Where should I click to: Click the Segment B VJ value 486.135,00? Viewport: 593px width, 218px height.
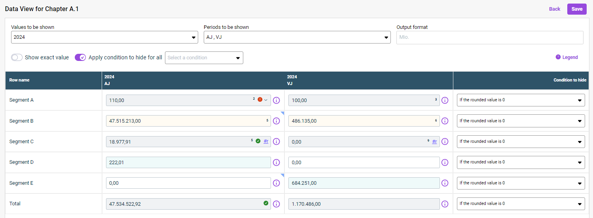pos(364,121)
